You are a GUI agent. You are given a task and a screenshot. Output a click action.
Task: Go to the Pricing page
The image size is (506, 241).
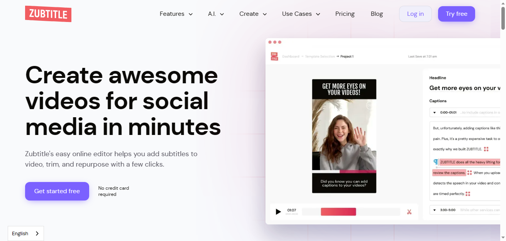pyautogui.click(x=345, y=14)
